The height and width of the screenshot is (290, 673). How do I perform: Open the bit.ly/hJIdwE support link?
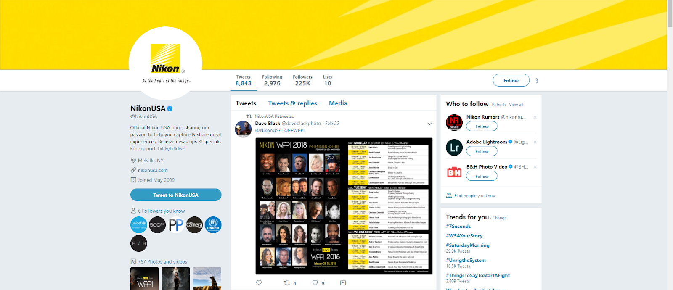(171, 149)
